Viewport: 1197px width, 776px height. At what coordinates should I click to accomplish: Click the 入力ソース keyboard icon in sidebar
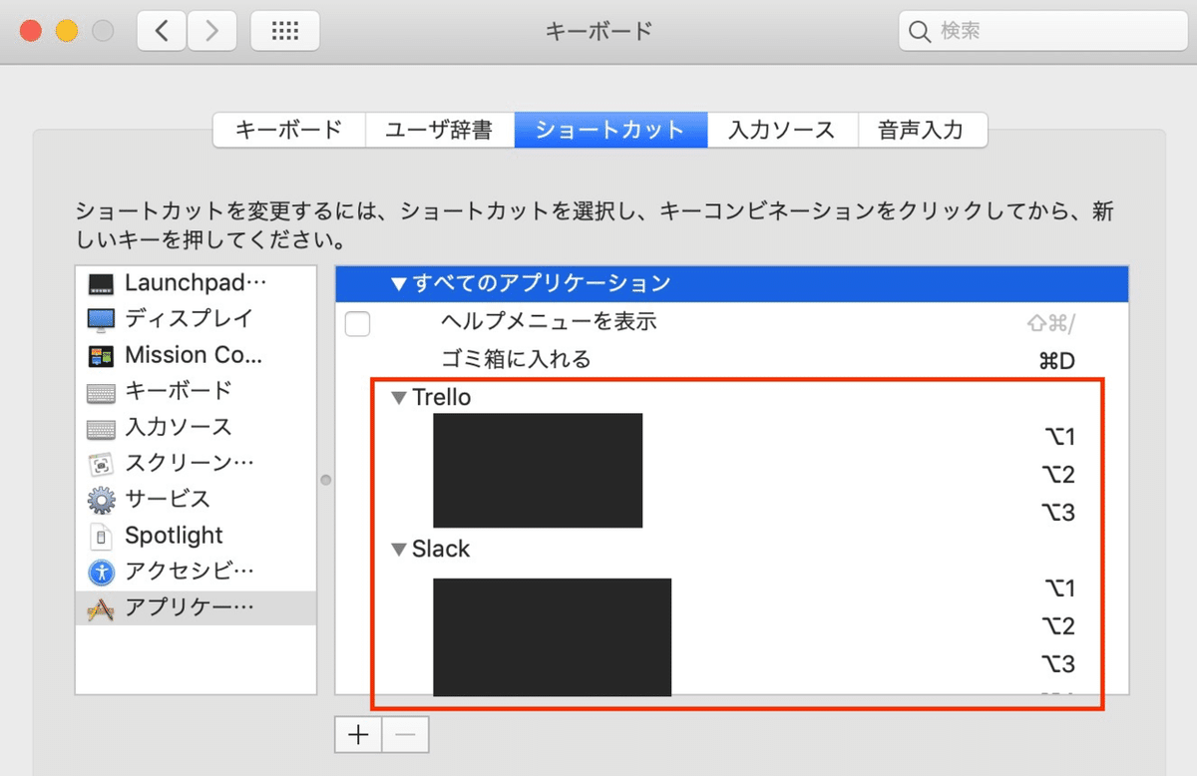pyautogui.click(x=101, y=428)
